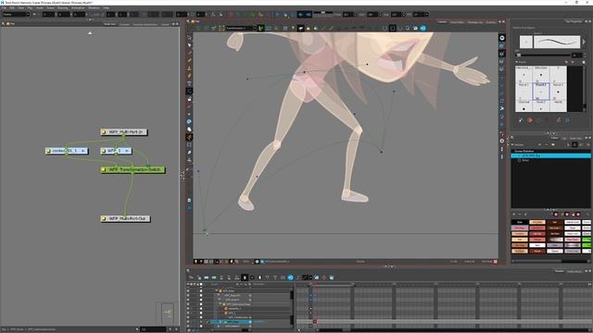Collapse the top group layer in Timeline
The height and width of the screenshot is (333, 593).
pos(217,291)
